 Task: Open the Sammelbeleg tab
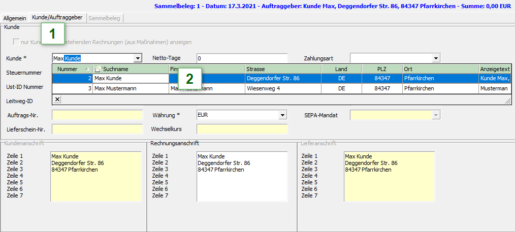click(x=104, y=18)
